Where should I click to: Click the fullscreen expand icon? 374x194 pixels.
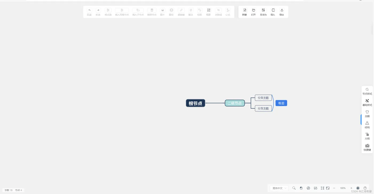click(328, 188)
